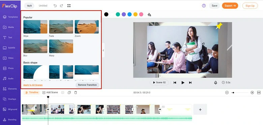Zoom out the timeline with minus
Image resolution: width=263 pixels, height=125 pixels.
tap(227, 93)
